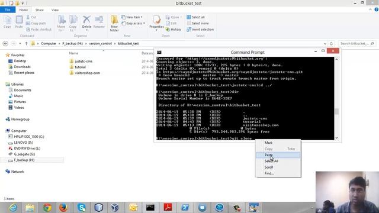Viewport: 379px width, 213px height.
Task: Open Adobe Reader from taskbar
Action: pos(168,208)
